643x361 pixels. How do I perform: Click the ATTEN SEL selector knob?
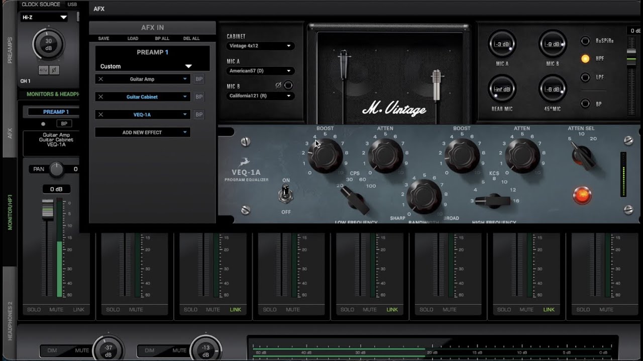[583, 156]
